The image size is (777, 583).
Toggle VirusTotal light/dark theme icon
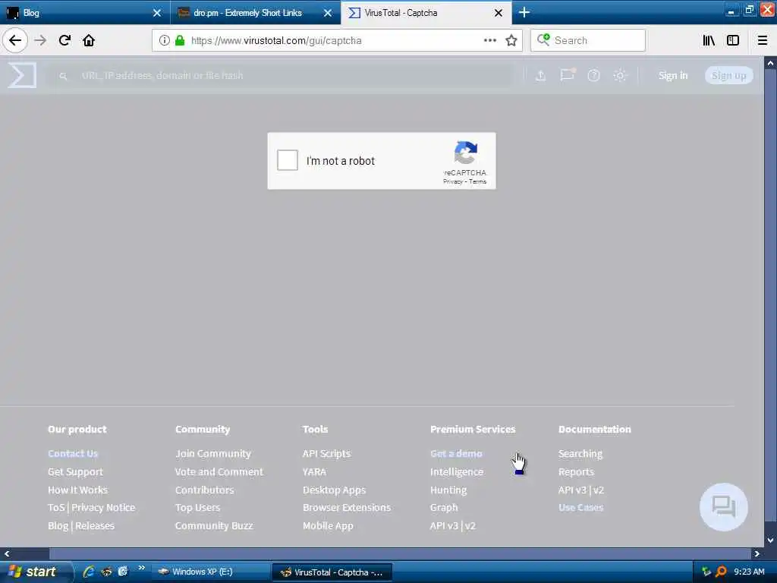pos(620,75)
